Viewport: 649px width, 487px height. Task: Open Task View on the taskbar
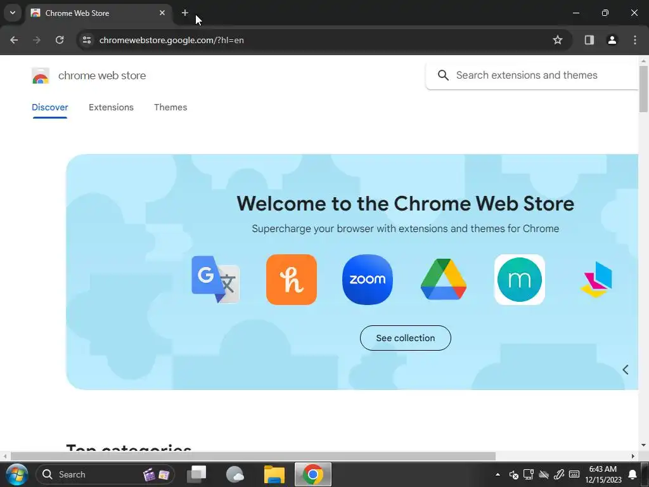point(196,474)
